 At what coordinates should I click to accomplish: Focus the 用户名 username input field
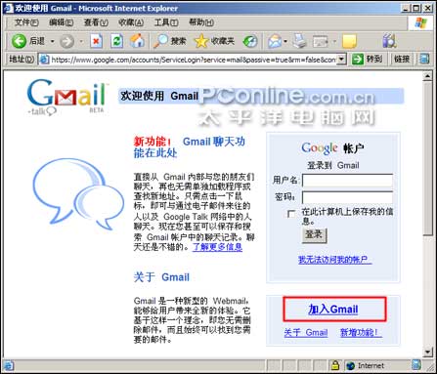point(347,180)
